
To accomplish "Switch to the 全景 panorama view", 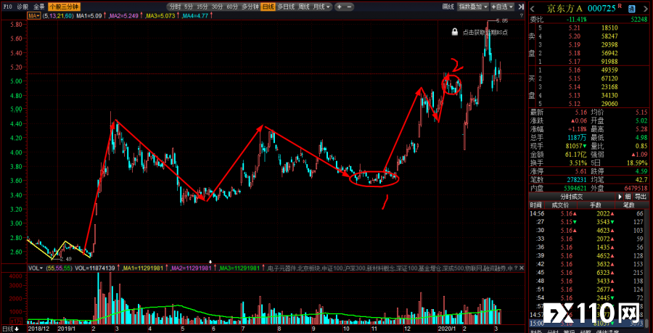I will 38,7.
